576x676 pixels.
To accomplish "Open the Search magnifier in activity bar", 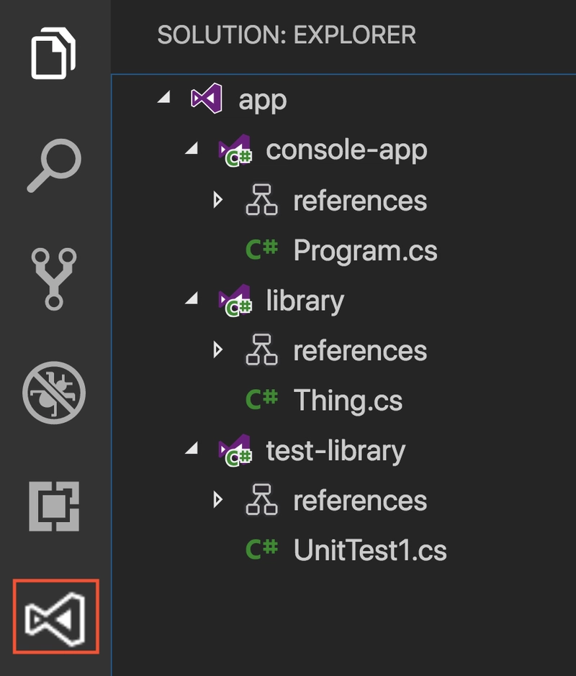I will tap(55, 165).
